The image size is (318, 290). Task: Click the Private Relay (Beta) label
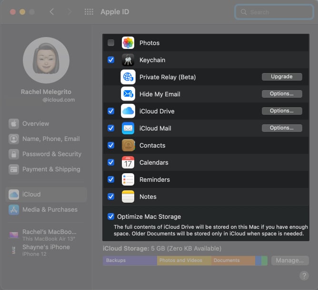[168, 77]
